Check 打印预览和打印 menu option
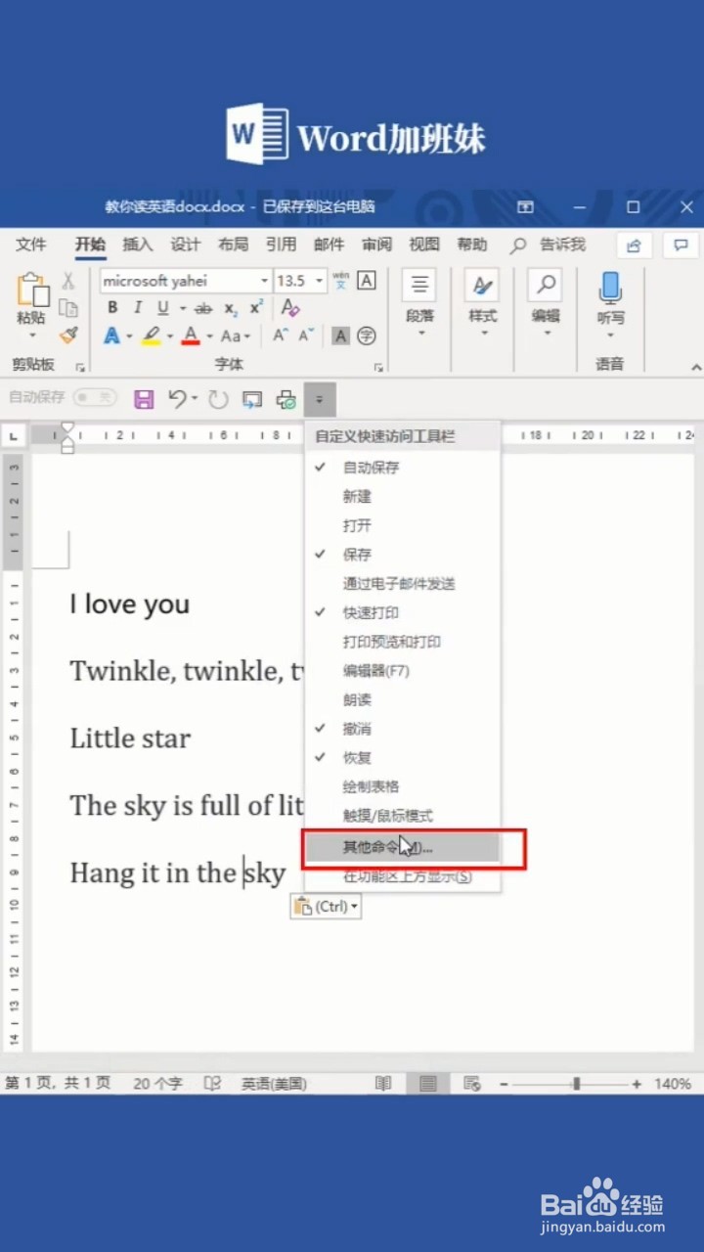The width and height of the screenshot is (704, 1252). 403,642
